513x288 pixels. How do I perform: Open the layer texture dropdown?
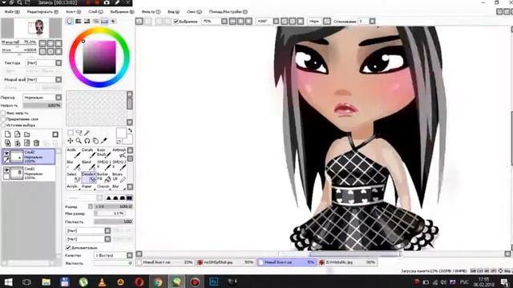pyautogui.click(x=59, y=62)
